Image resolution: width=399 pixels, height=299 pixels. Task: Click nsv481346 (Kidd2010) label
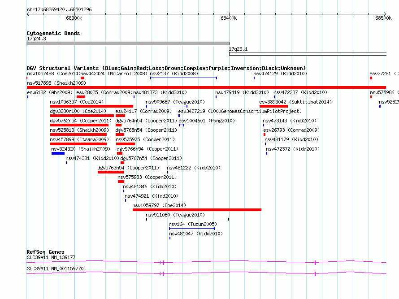click(x=150, y=186)
